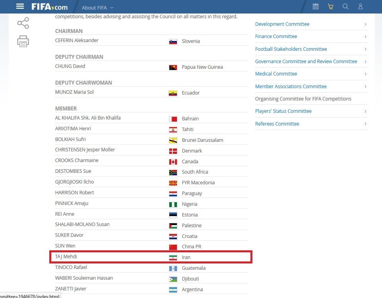Open the calendar icon in header
This screenshot has height=298, width=382.
point(316,6)
